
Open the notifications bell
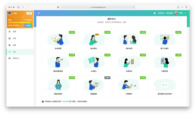point(155,13)
